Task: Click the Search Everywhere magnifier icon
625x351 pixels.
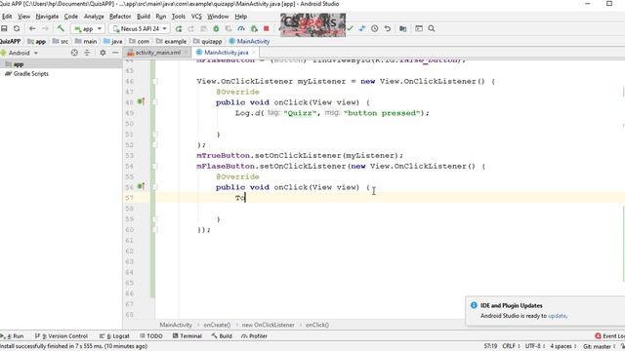Action: point(432,28)
